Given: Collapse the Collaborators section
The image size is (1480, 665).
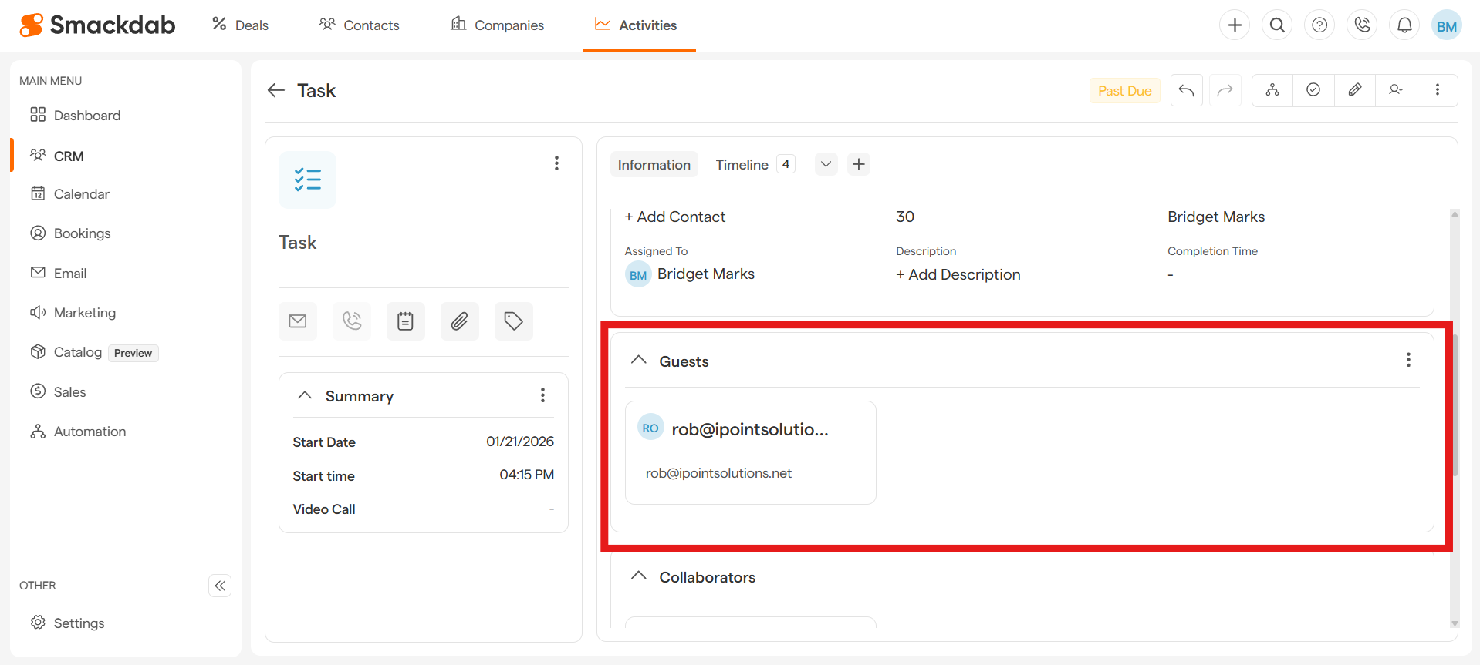Looking at the screenshot, I should pyautogui.click(x=638, y=576).
